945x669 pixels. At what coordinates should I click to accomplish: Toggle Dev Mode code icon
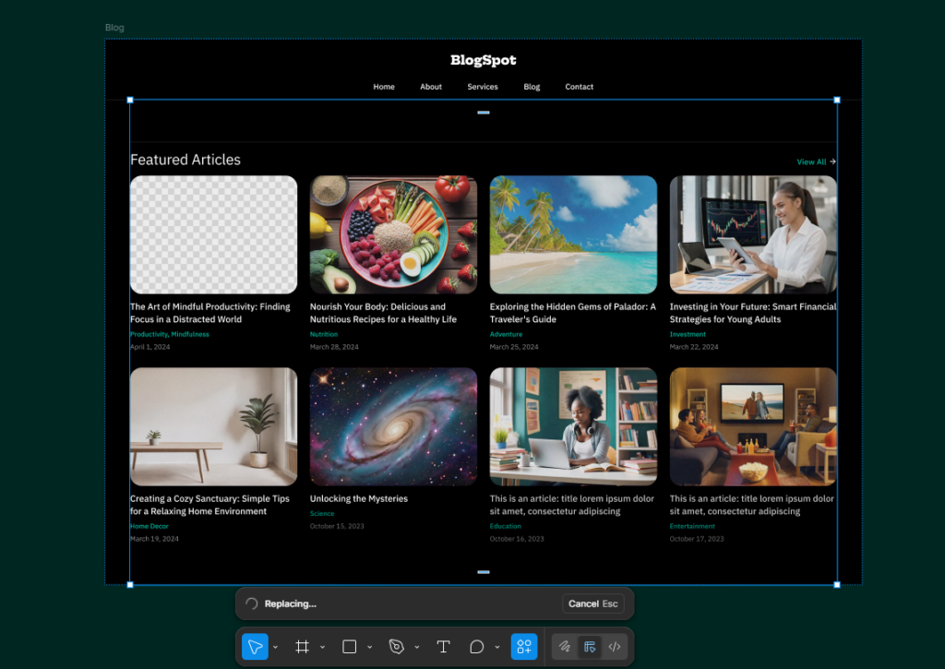(615, 647)
